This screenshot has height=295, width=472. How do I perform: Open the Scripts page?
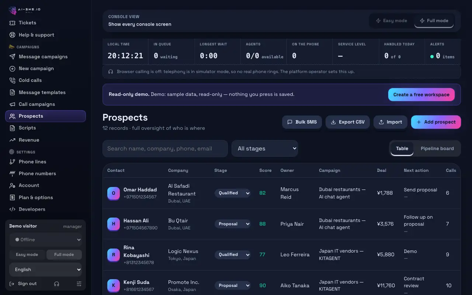tap(45, 128)
